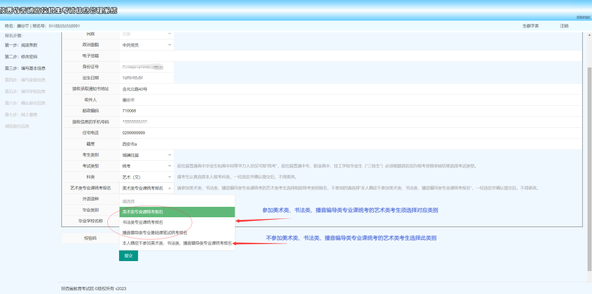Open the 政治面貌 dropdown showing 中共党员

click(x=146, y=45)
